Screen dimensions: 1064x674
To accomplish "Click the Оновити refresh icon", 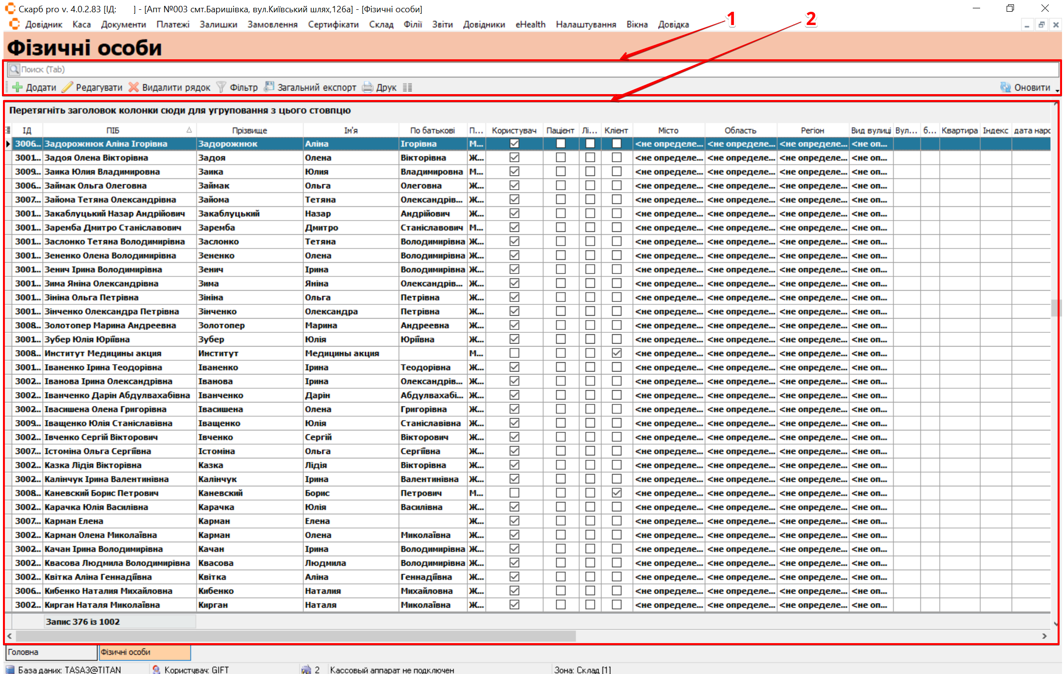I will (x=1006, y=87).
